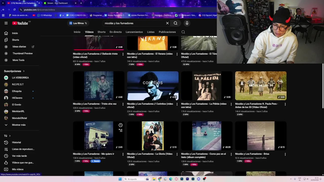Play the Antes de los 30 thumbnail
Screen dimensions: 324x182
point(261,86)
